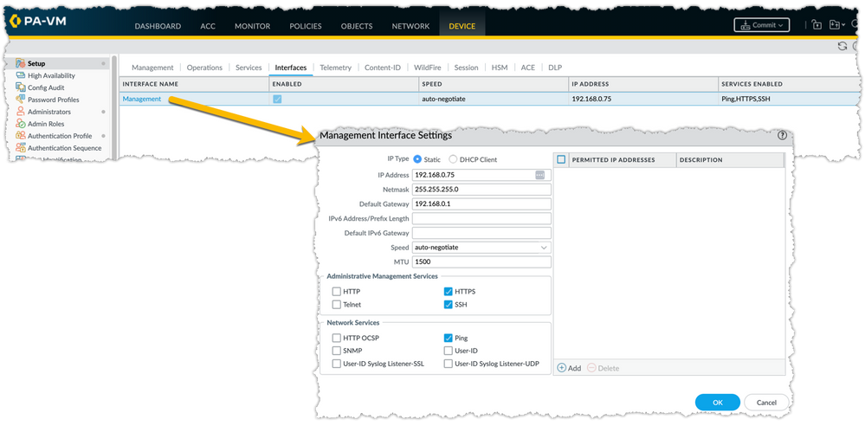Switch to the Session sub-tab
Viewport: 865px width, 426px height.
[466, 68]
